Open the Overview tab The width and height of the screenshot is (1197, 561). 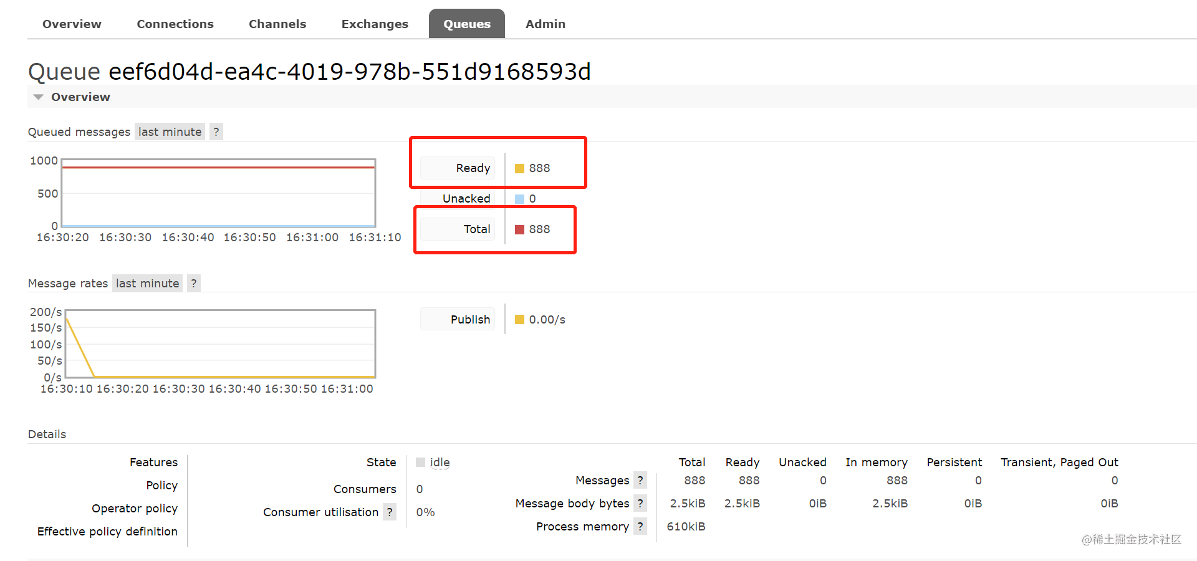pyautogui.click(x=72, y=24)
